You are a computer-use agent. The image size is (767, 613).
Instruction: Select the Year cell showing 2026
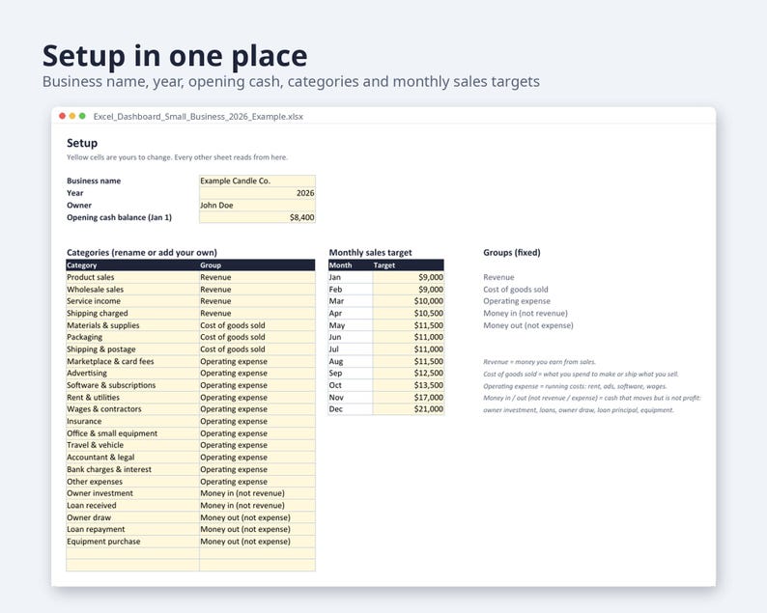(x=257, y=193)
